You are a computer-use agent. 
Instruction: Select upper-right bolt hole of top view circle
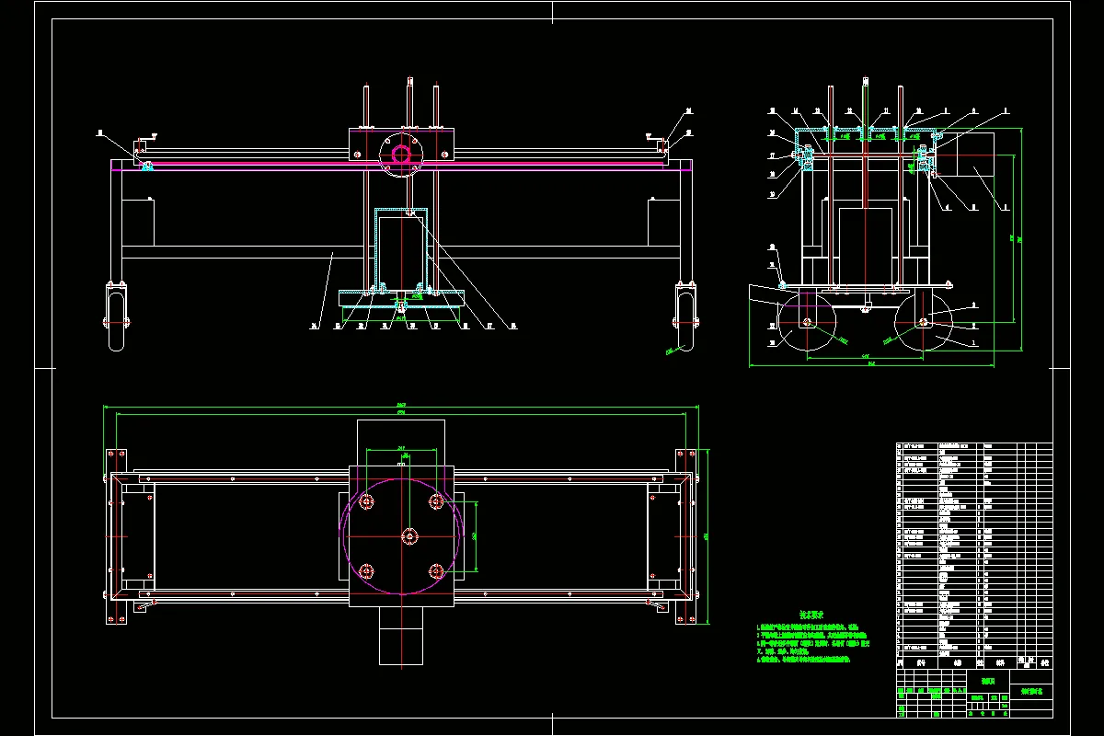[437, 501]
